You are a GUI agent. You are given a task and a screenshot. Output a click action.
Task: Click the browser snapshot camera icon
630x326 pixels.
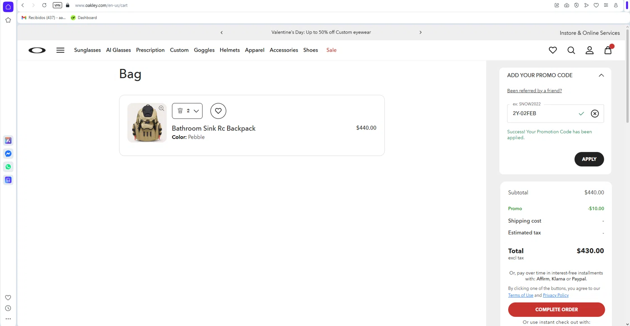pos(567,5)
